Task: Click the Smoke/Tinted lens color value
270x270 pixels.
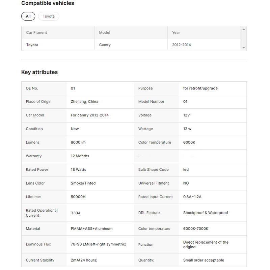Action: point(83,183)
